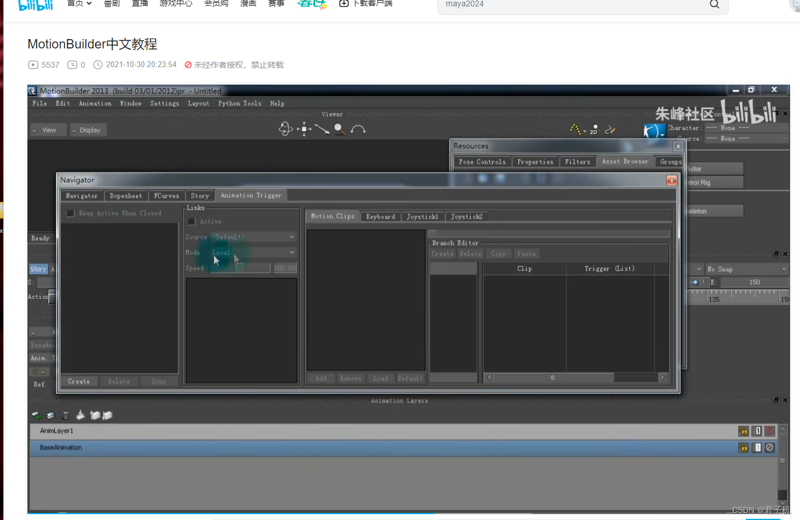Image resolution: width=800 pixels, height=520 pixels.
Task: Expand the Mode Local dropdown
Action: (254, 252)
